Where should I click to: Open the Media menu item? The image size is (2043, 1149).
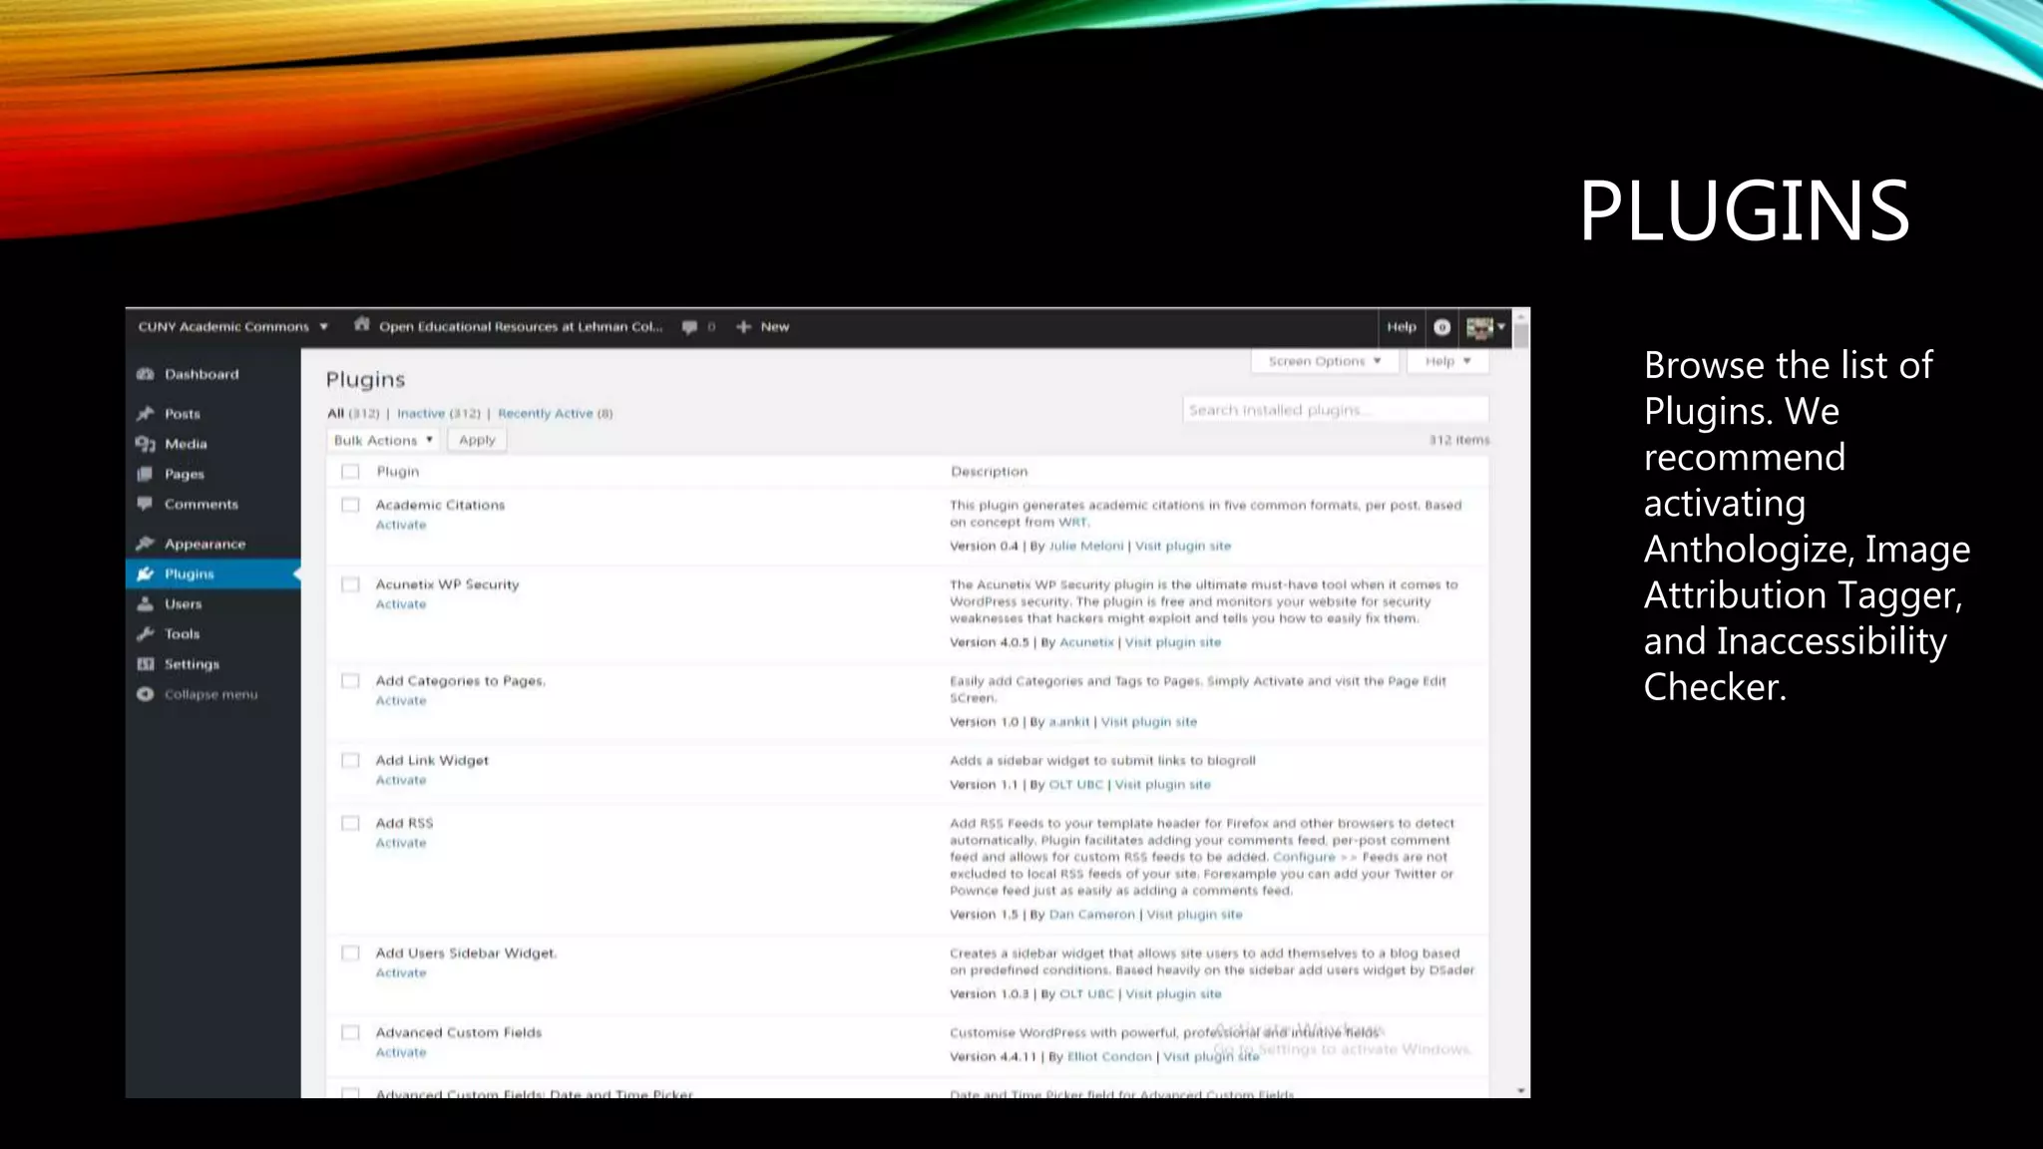tap(186, 444)
